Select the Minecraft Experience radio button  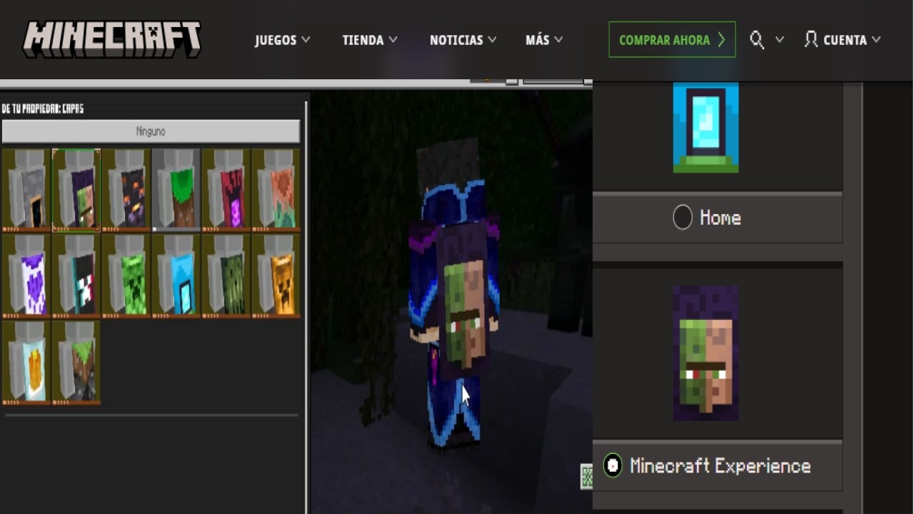click(613, 465)
